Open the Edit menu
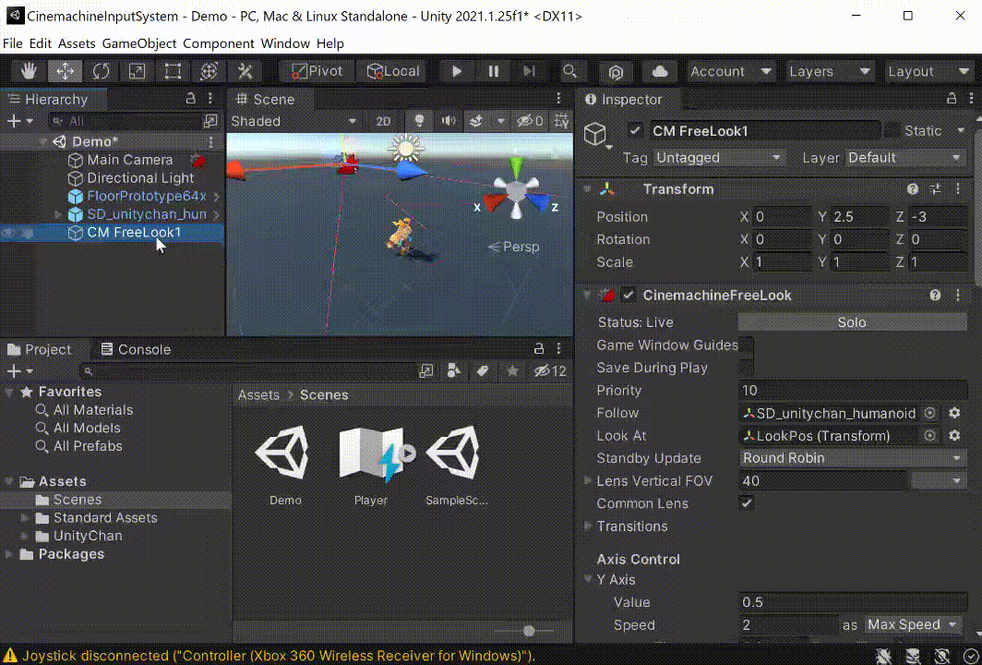This screenshot has width=982, height=665. (x=40, y=43)
